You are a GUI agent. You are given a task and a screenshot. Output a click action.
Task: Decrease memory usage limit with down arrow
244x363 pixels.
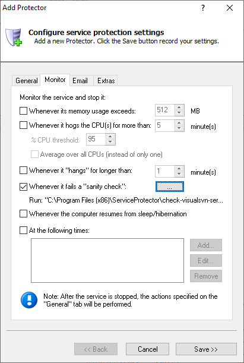pos(179,113)
